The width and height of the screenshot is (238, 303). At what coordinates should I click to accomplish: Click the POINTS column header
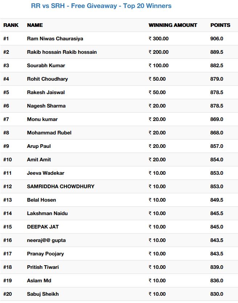220,25
